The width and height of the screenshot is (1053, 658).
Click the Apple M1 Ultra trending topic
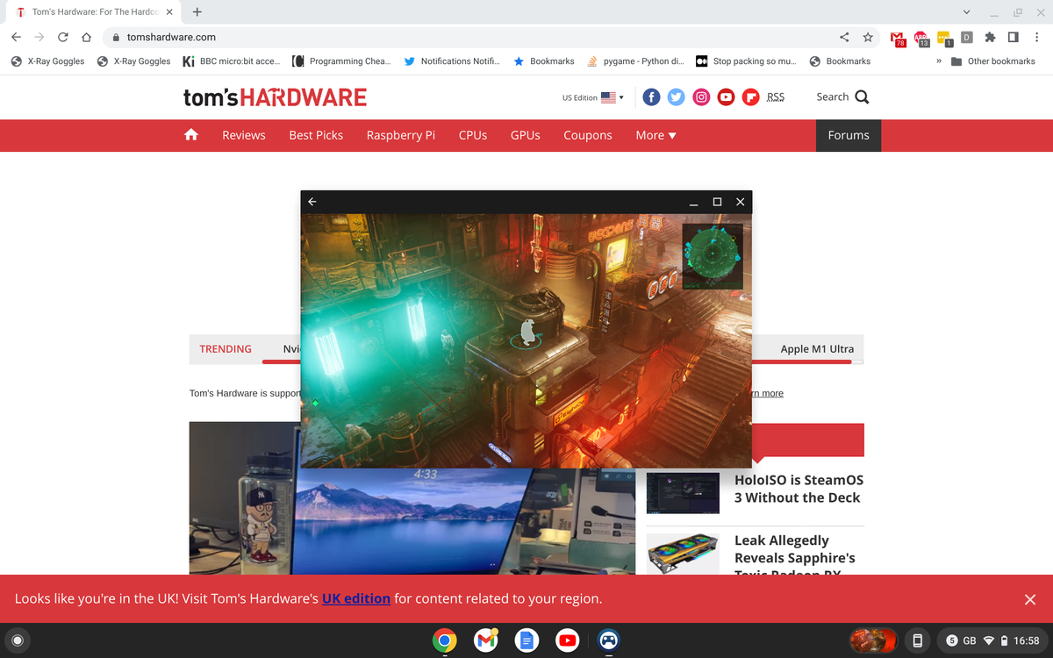[817, 349]
